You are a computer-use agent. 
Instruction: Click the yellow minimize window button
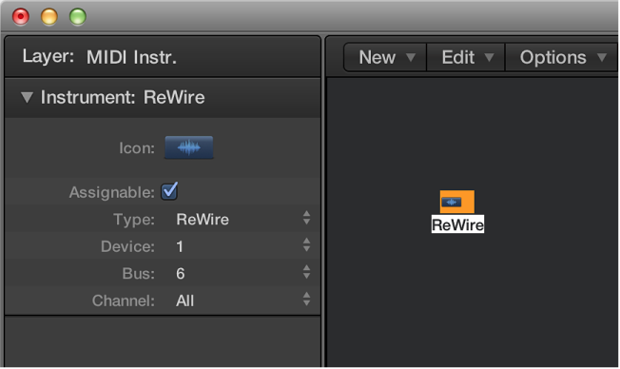[x=49, y=17]
